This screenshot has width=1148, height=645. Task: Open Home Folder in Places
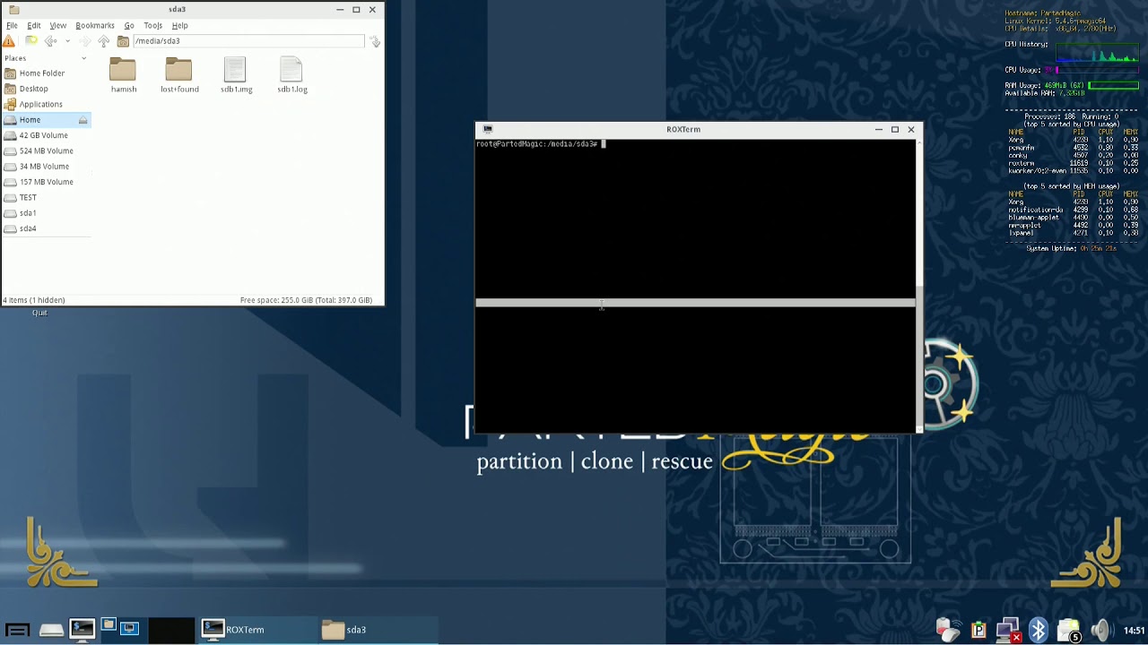46,73
